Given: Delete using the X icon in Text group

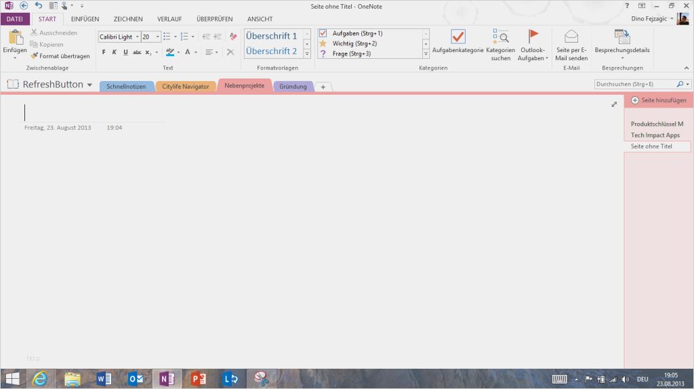Looking at the screenshot, I should [x=230, y=52].
